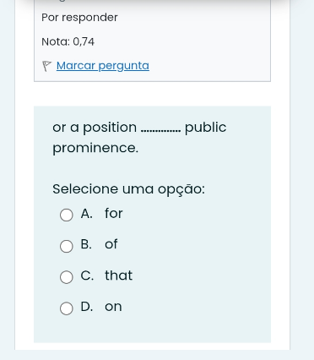Screen dimensions: 314x360
Task: Click the dotted blank in the question sentence
Action: [x=160, y=130]
